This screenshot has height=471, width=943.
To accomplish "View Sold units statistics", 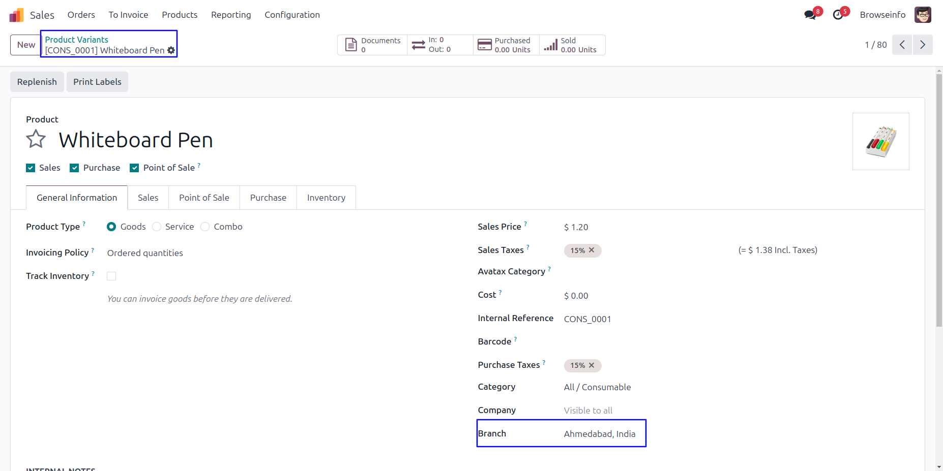I will click(572, 45).
